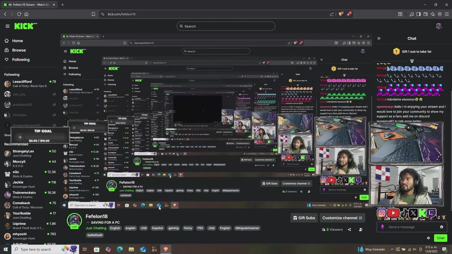Click Brave Rewards triangle icon
This screenshot has width=452, height=254.
pyautogui.click(x=349, y=14)
